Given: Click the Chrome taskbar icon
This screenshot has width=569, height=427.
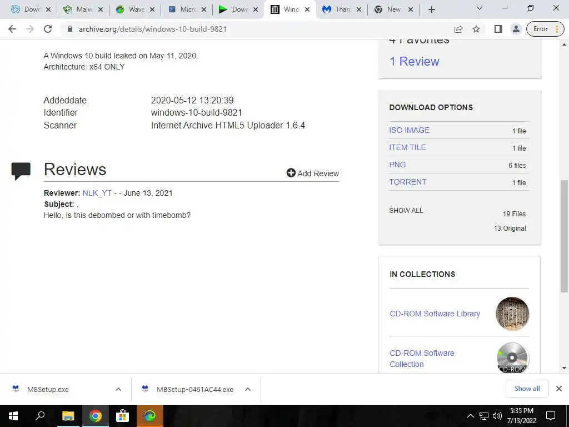Looking at the screenshot, I should coord(96,416).
